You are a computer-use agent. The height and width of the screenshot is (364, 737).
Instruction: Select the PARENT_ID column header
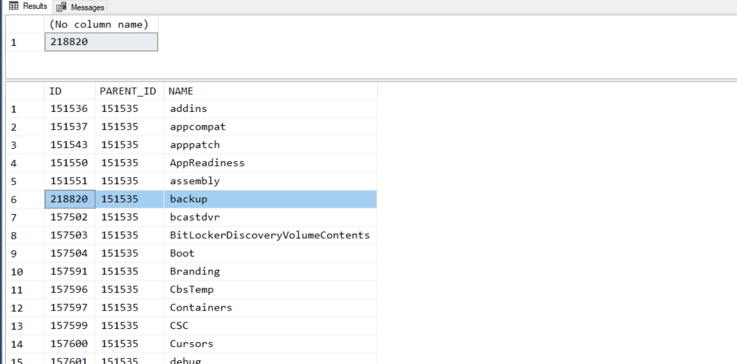click(128, 91)
